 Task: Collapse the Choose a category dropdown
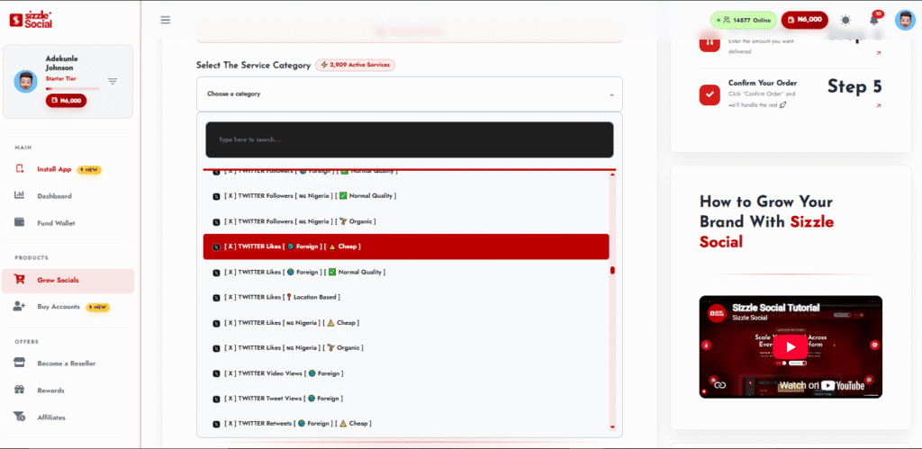(410, 94)
